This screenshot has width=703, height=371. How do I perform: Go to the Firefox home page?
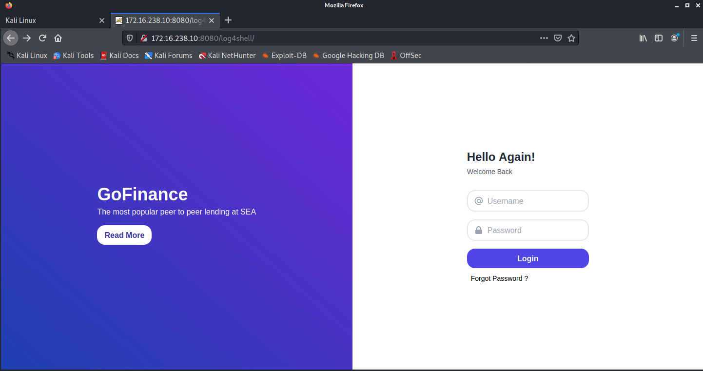[x=58, y=38]
